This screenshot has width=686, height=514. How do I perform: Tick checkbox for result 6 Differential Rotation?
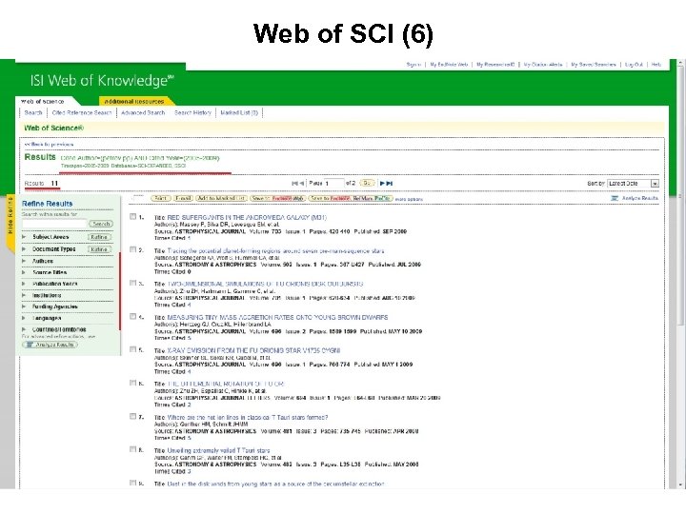[133, 383]
